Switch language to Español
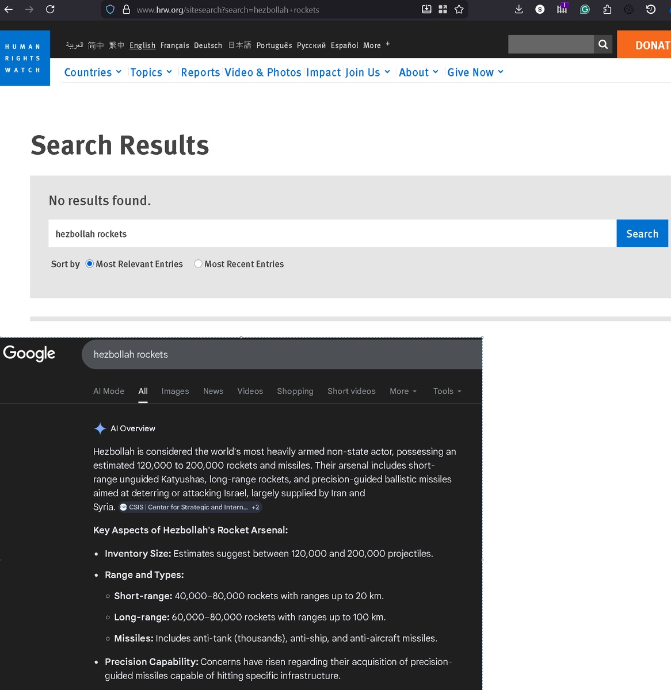This screenshot has height=690, width=671. click(x=344, y=45)
